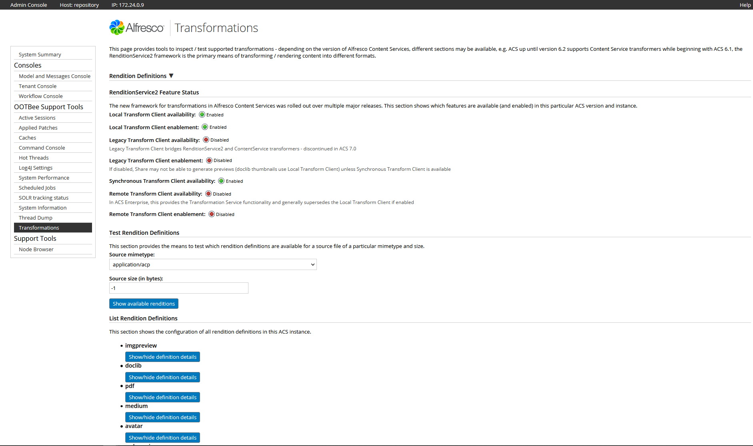Click red status icon for Legacy Transform Client availability
The height and width of the screenshot is (446, 753).
(206, 140)
